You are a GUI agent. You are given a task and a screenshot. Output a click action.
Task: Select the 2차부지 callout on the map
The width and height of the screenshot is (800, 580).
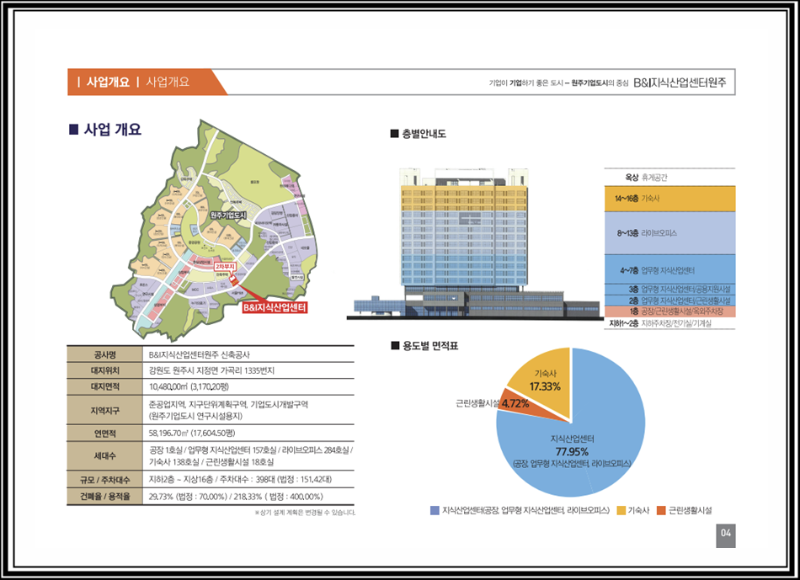(224, 266)
